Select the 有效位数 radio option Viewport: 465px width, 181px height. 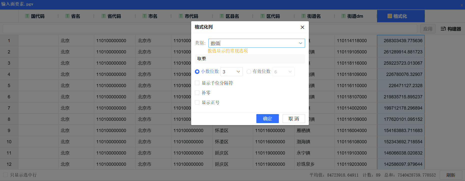pos(249,72)
